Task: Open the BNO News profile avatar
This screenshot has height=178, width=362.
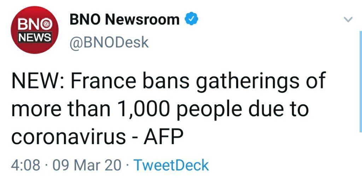Action: click(x=35, y=30)
